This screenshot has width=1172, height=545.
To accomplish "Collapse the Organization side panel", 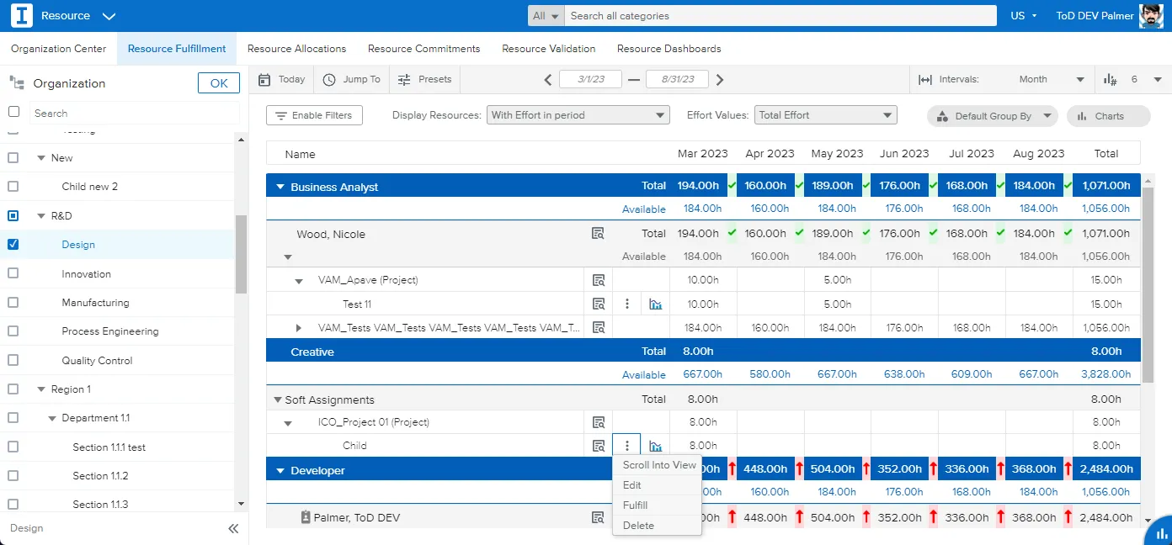I will (x=233, y=528).
